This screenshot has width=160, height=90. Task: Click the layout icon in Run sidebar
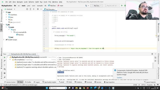tap(4, 73)
